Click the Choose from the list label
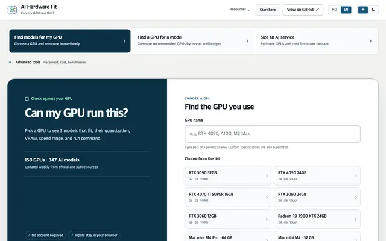The width and height of the screenshot is (386, 241). point(202,159)
